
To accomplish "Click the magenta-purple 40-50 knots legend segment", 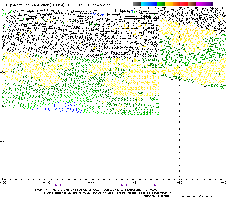I will pyautogui.click(x=204, y=4).
